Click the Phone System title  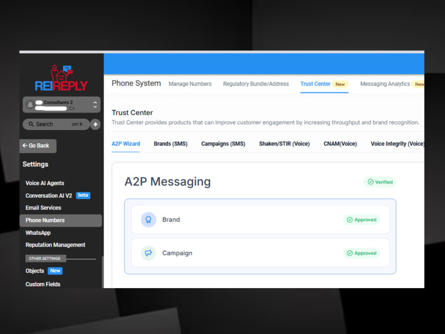(x=136, y=83)
